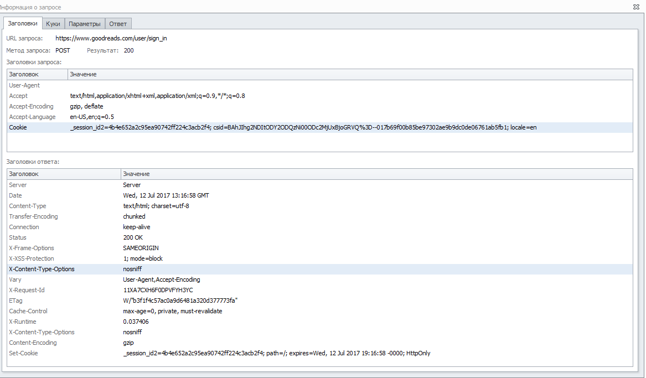Close the request information dialog

[x=636, y=7]
